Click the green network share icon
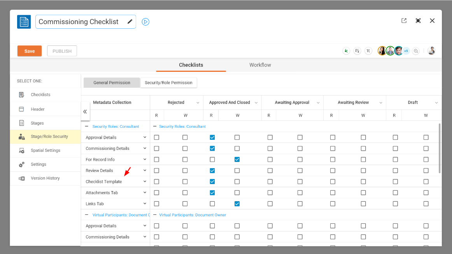 (346, 51)
